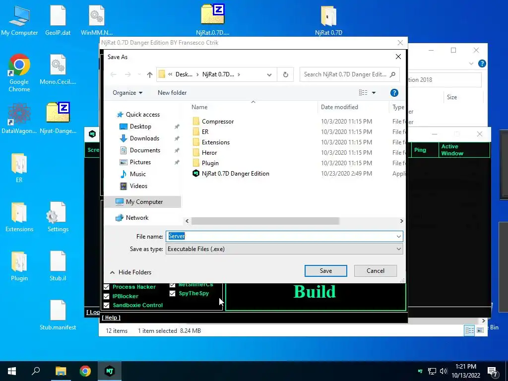508x381 pixels.
Task: Select the GeoIP.dat file on desktop
Action: coord(58,20)
